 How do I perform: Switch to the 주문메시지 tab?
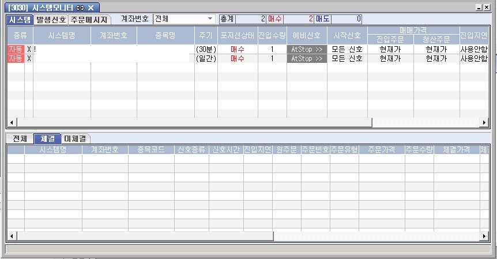[88, 20]
